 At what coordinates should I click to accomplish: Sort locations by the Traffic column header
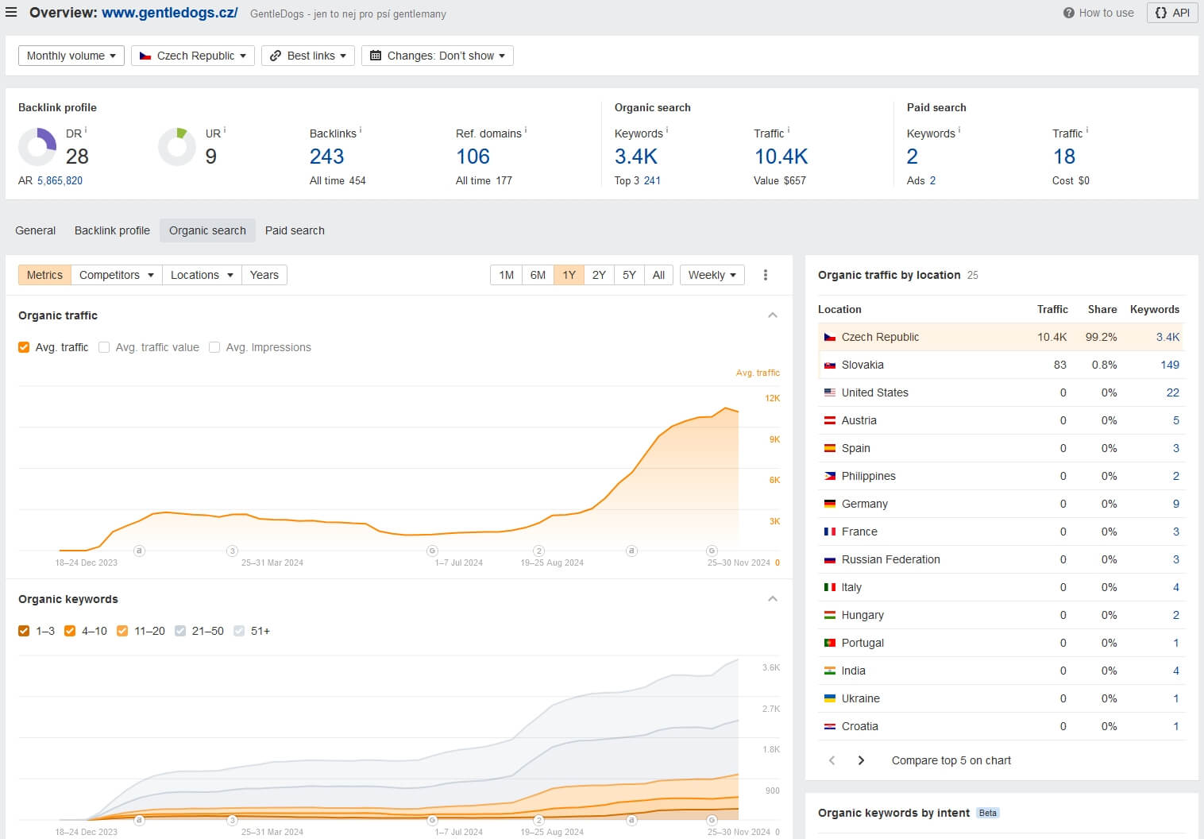(1052, 309)
